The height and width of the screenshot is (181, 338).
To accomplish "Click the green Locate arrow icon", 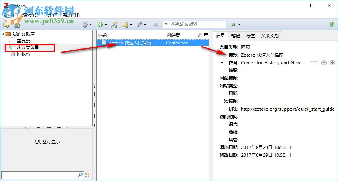I will [234, 25].
